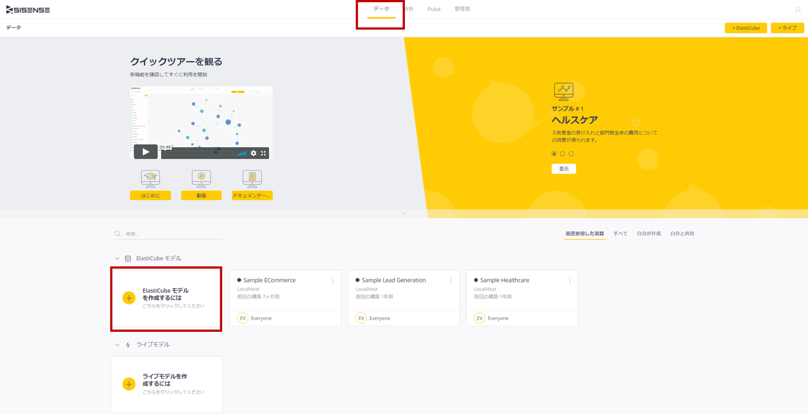Open video settings gear
Screen dimensions: 808x414
coord(253,153)
